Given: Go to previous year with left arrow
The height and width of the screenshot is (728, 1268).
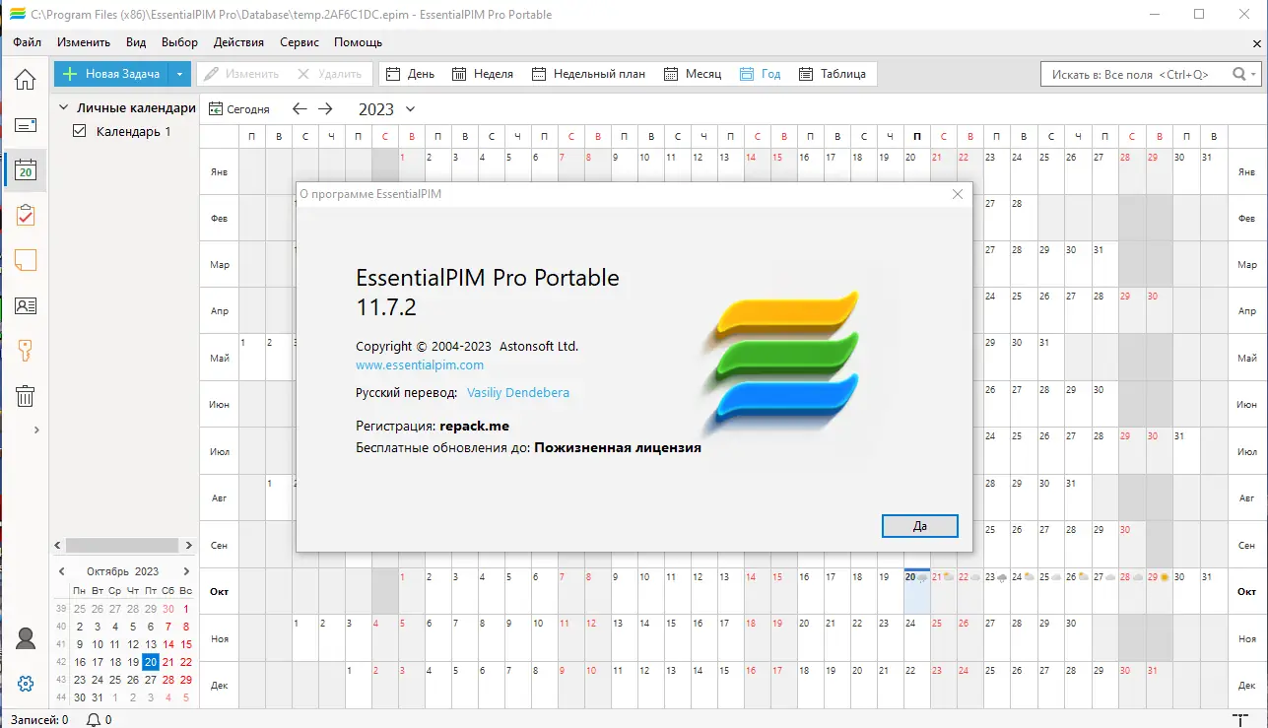Looking at the screenshot, I should tap(300, 109).
